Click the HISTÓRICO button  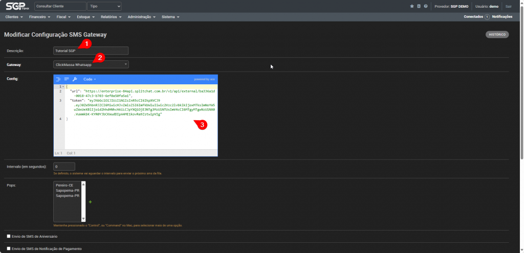coord(497,35)
